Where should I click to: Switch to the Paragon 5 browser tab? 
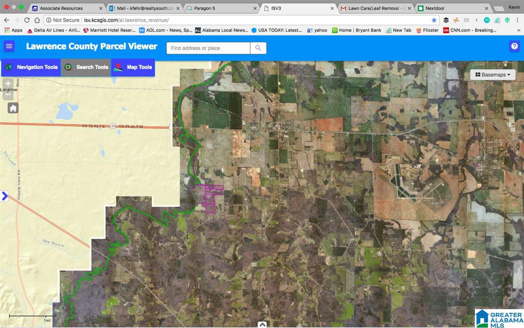221,8
